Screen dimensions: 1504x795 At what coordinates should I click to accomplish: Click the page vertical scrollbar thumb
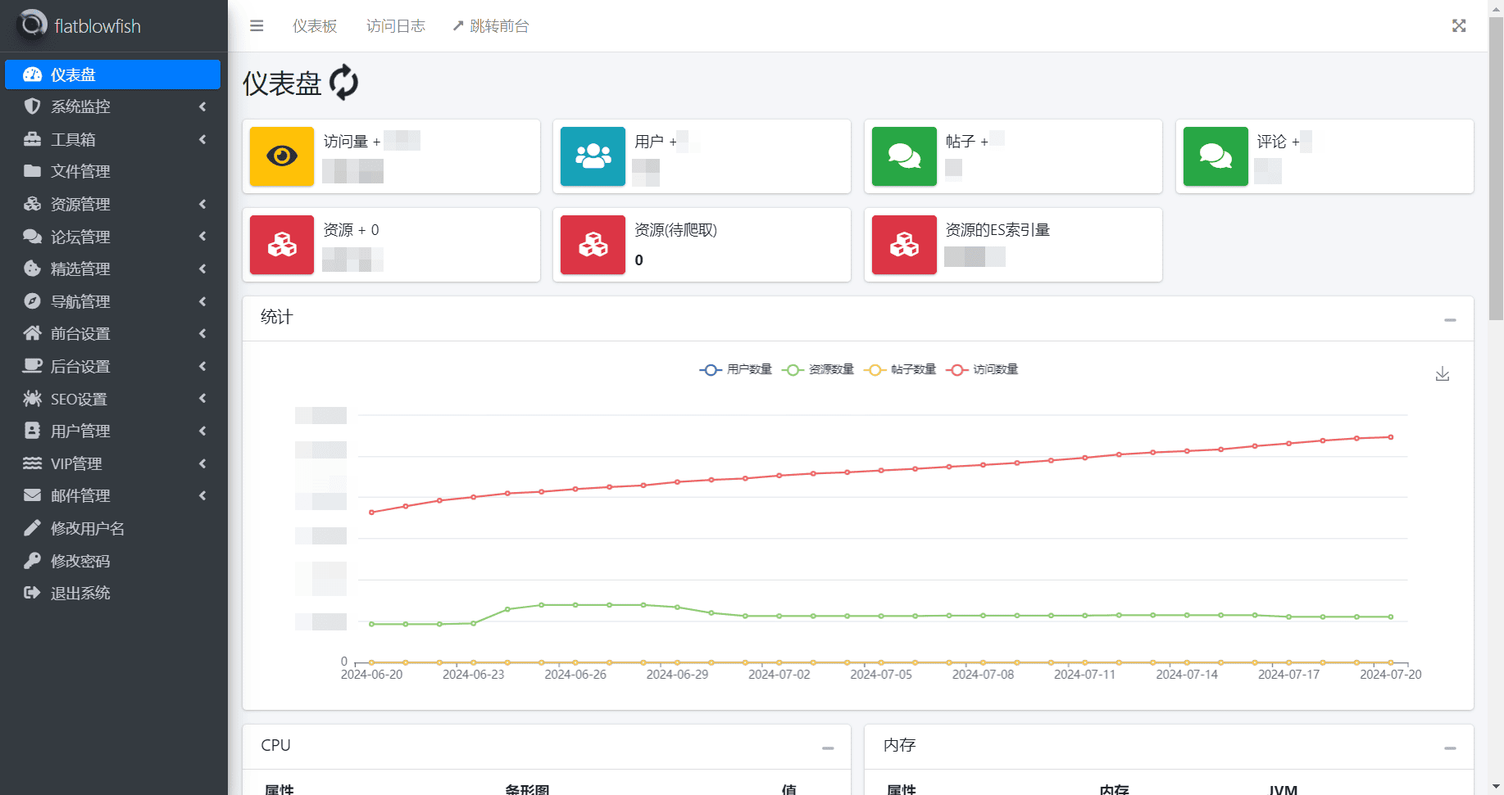click(x=1496, y=168)
